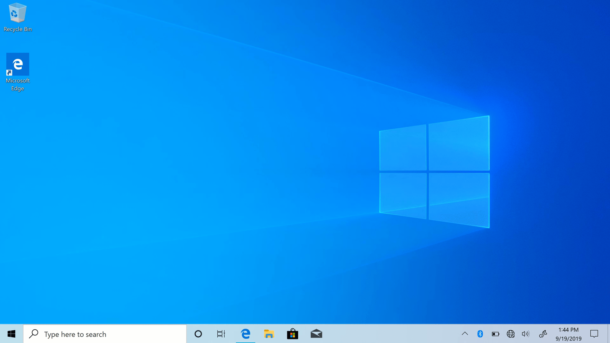Click the pen/stylus taskbar icon
The width and height of the screenshot is (610, 343).
click(543, 334)
